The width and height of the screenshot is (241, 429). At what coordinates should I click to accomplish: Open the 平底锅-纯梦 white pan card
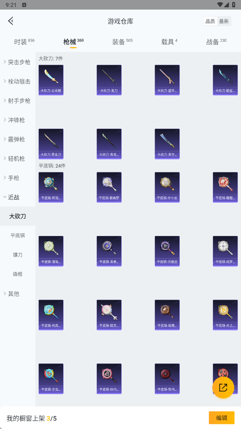pos(225,251)
